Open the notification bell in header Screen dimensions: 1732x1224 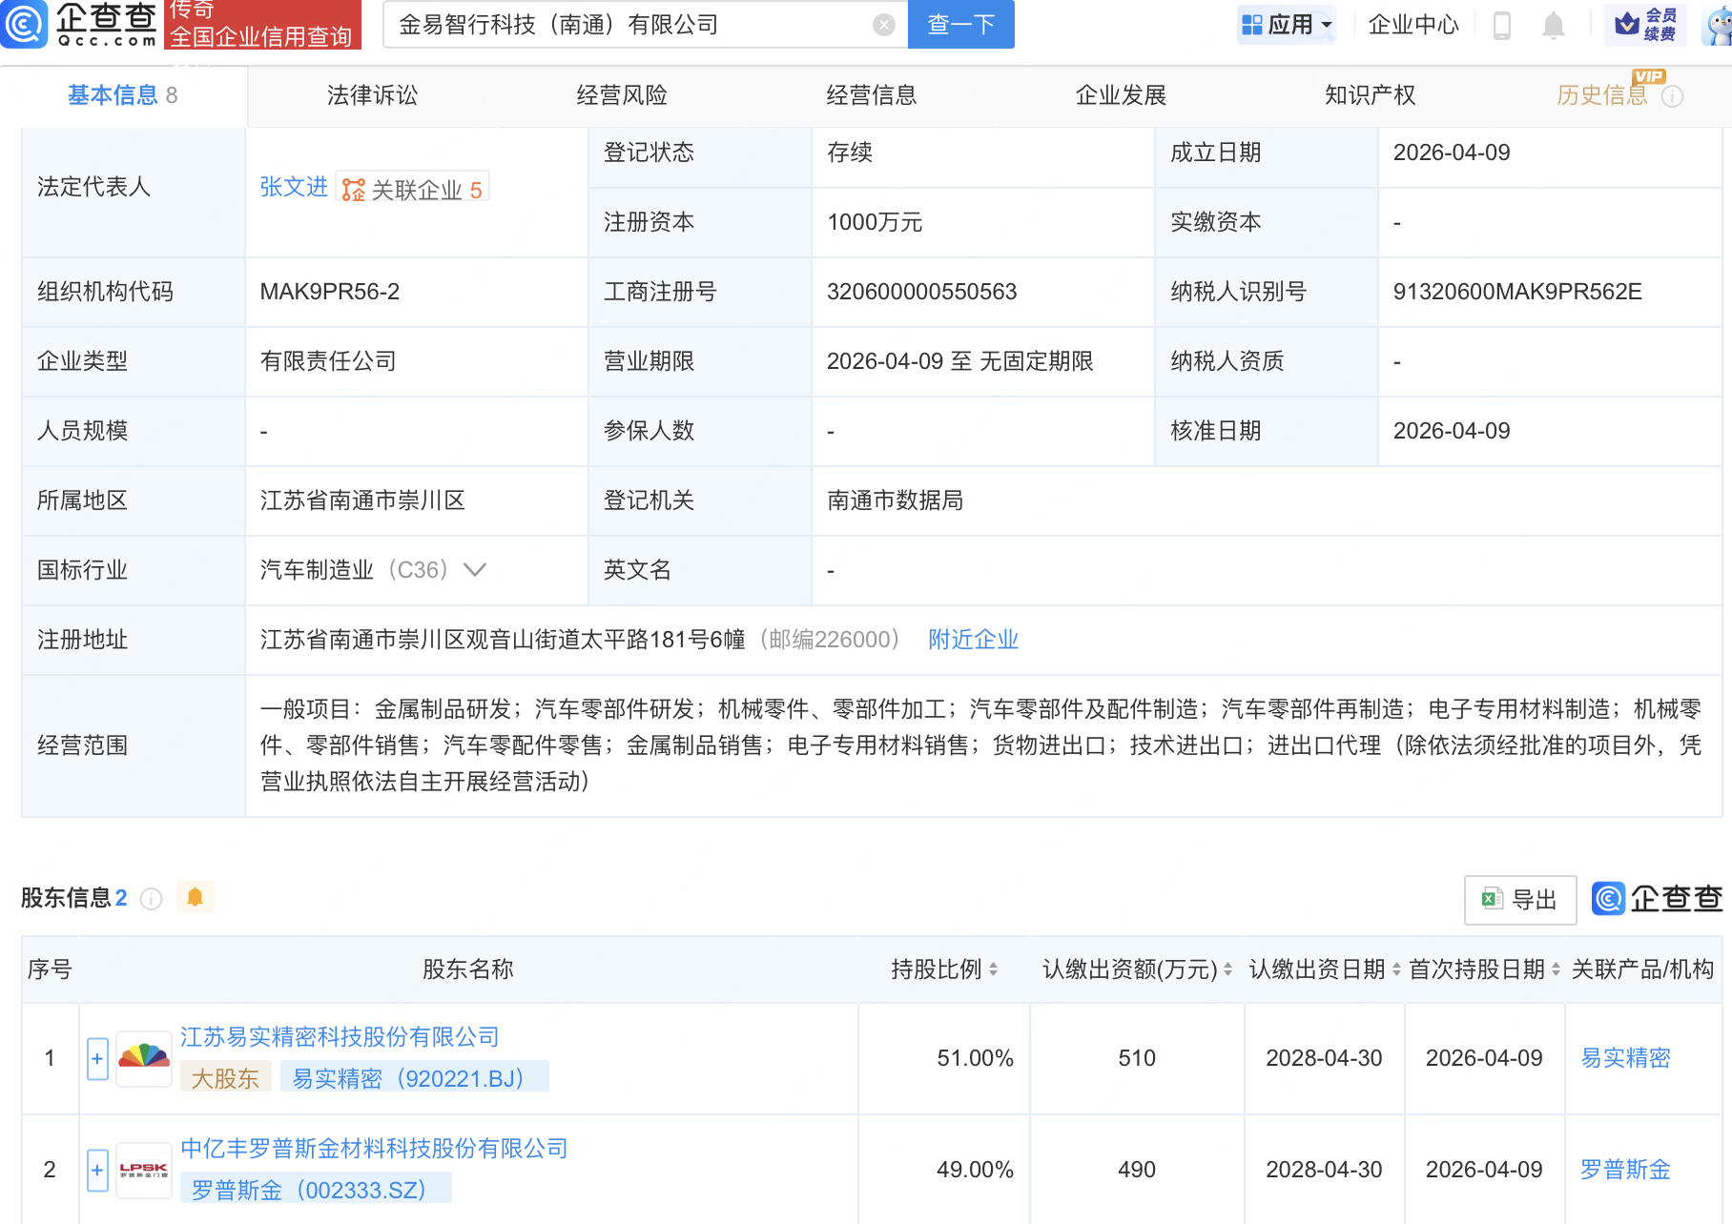point(1553,26)
